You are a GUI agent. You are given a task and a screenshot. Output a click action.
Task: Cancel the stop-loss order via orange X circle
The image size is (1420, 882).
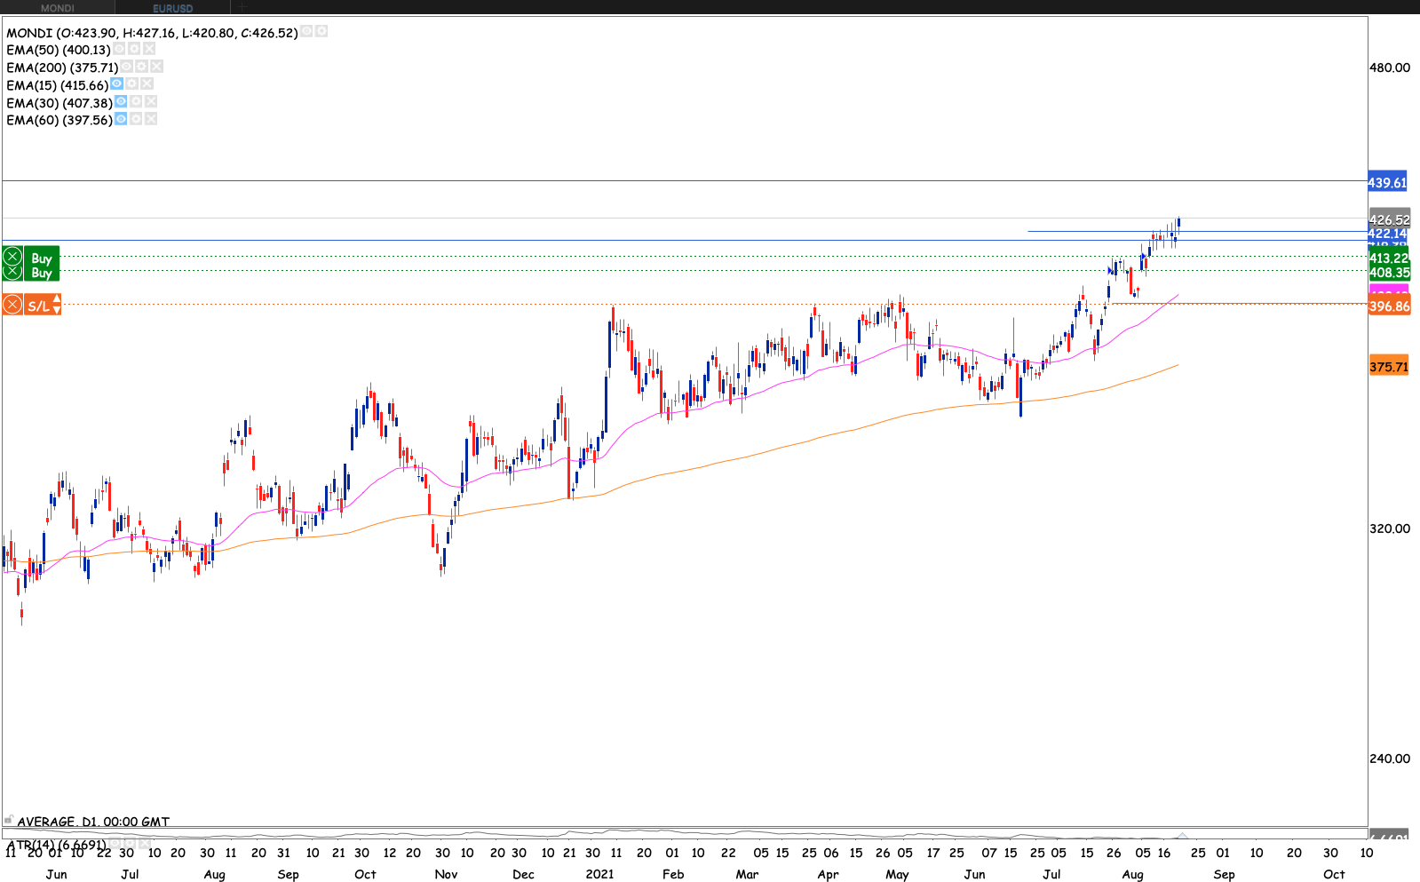[x=12, y=306]
